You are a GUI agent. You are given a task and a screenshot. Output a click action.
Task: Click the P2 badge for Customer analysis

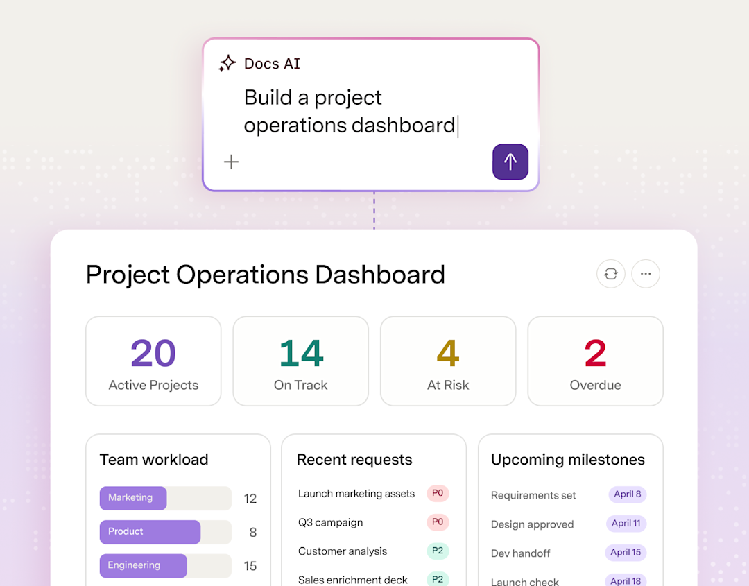pos(438,551)
